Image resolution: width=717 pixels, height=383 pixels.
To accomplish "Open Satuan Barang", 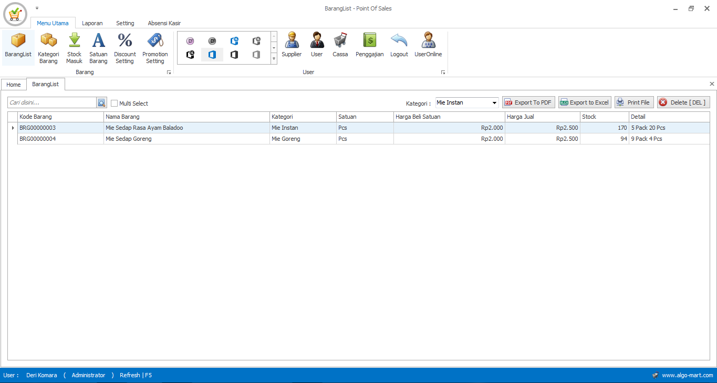I will pyautogui.click(x=98, y=47).
